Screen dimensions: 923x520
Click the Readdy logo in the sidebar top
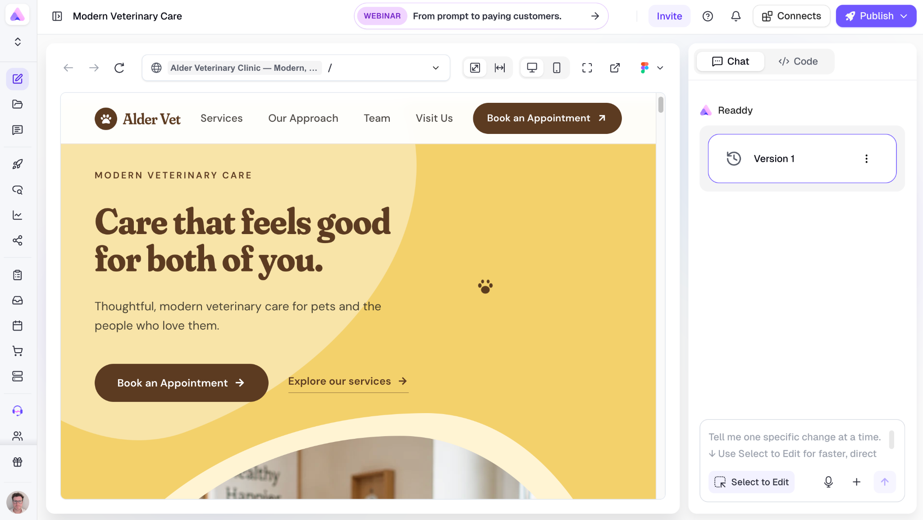[x=18, y=15]
